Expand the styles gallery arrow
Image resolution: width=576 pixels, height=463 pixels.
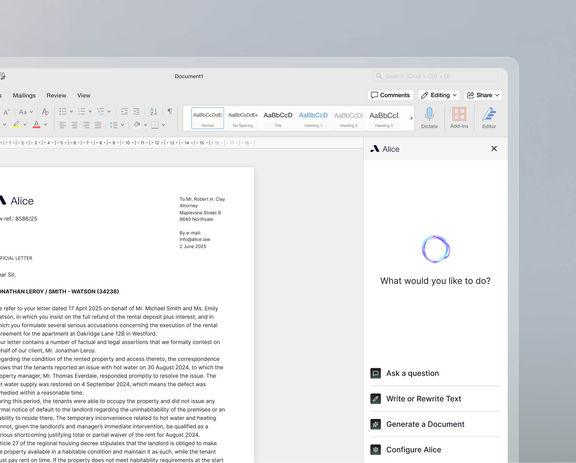pos(411,118)
